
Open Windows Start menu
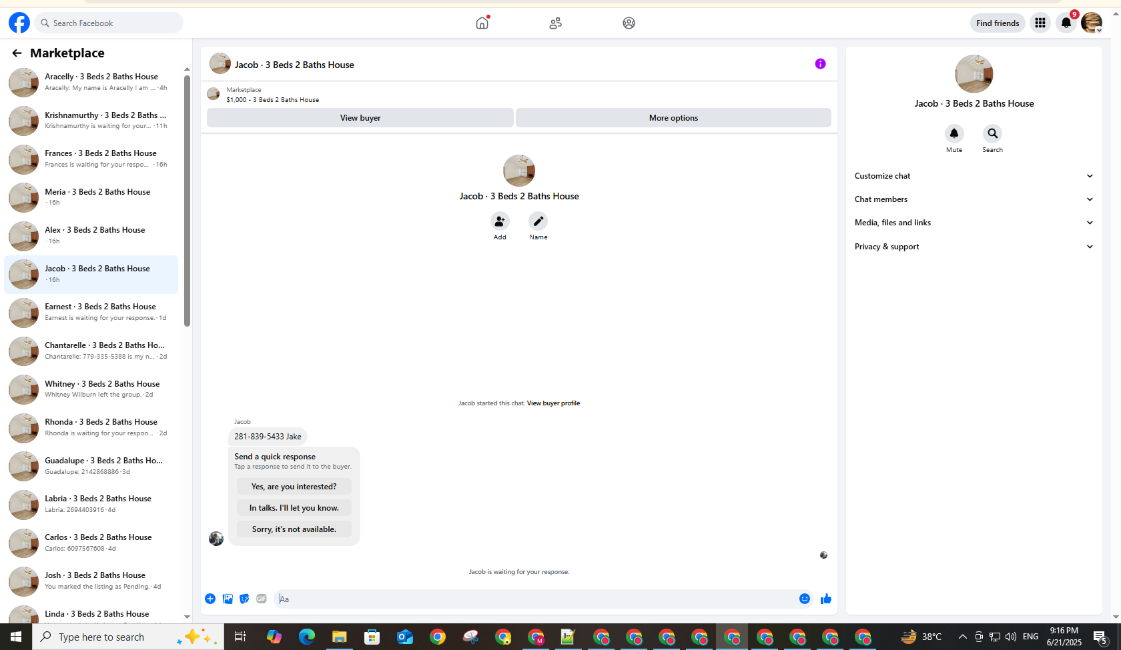(x=16, y=637)
